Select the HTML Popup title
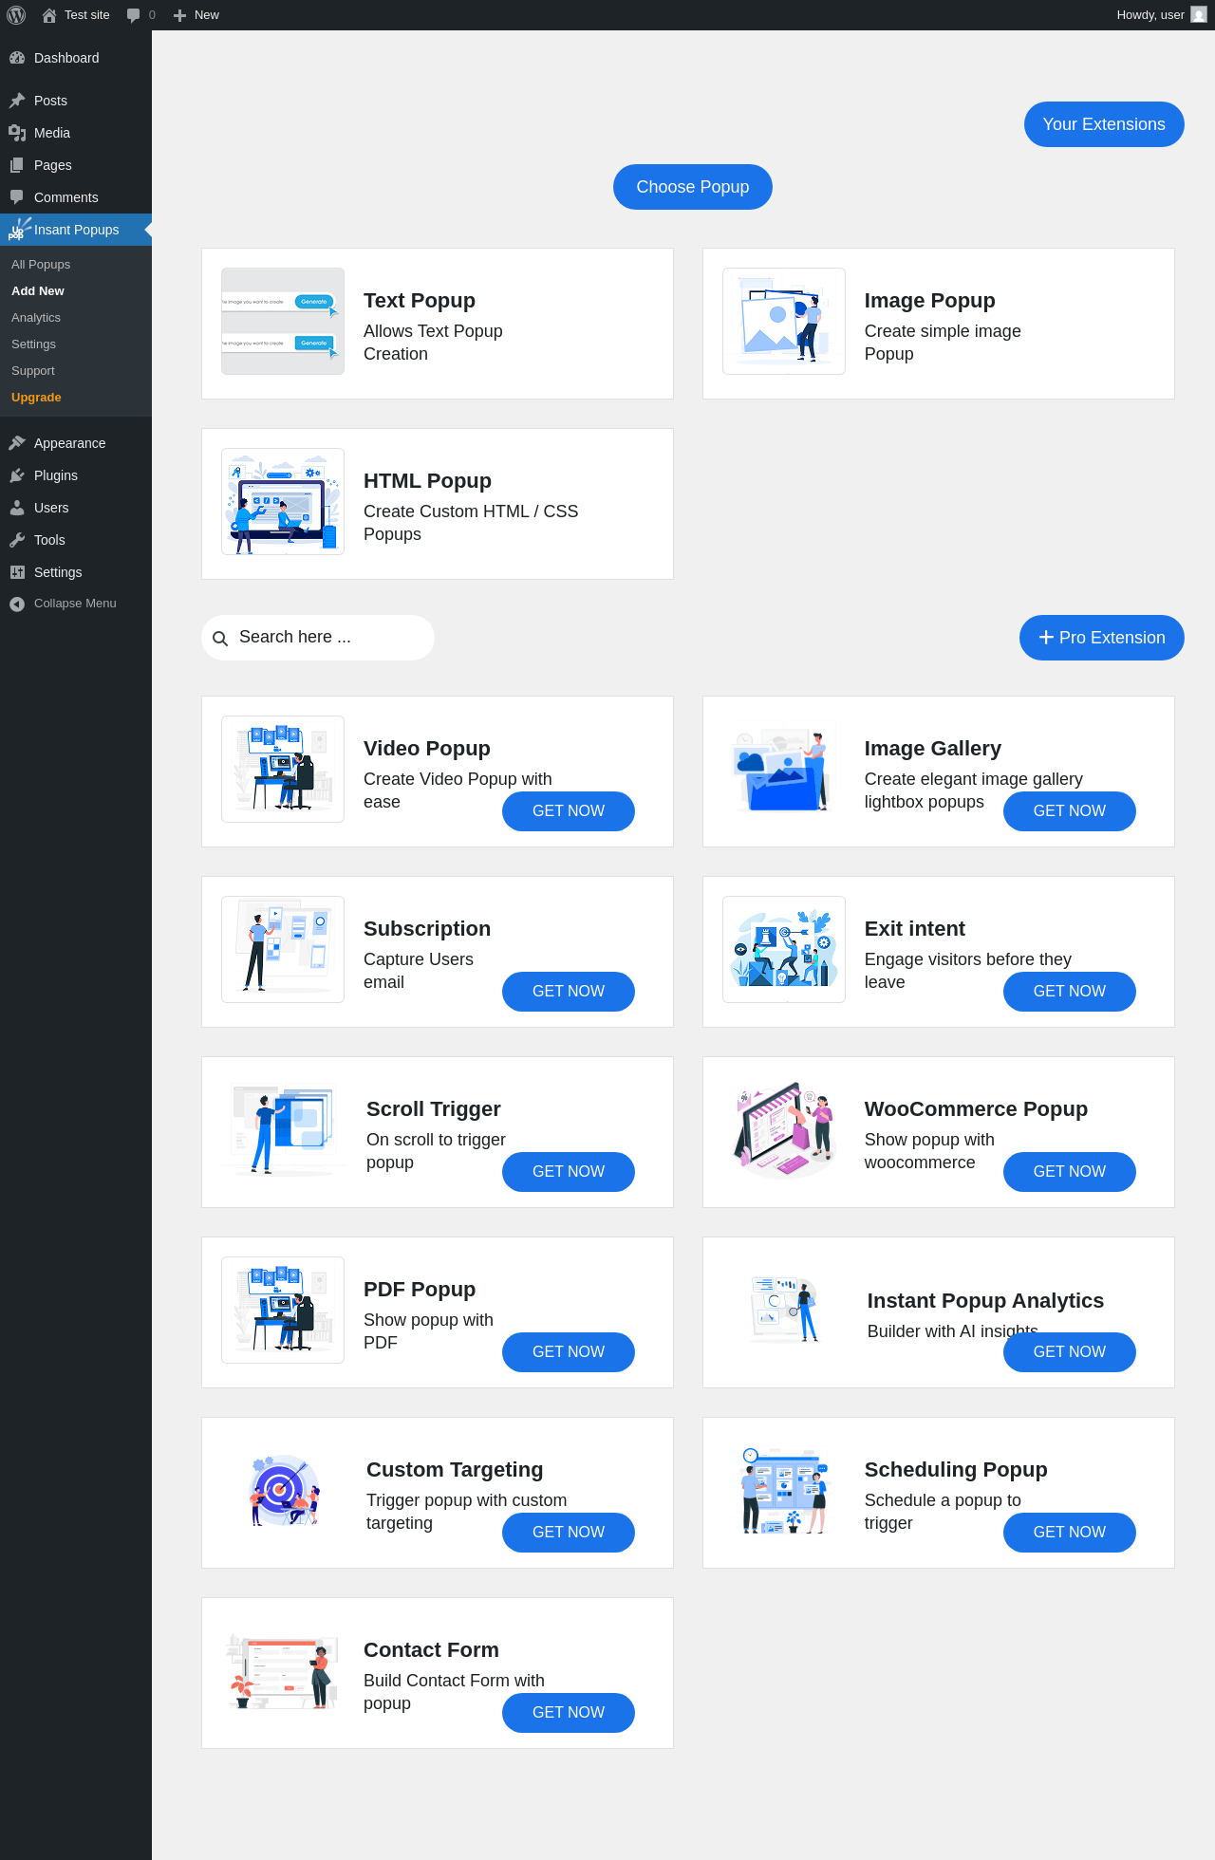The width and height of the screenshot is (1215, 1860). 428,481
